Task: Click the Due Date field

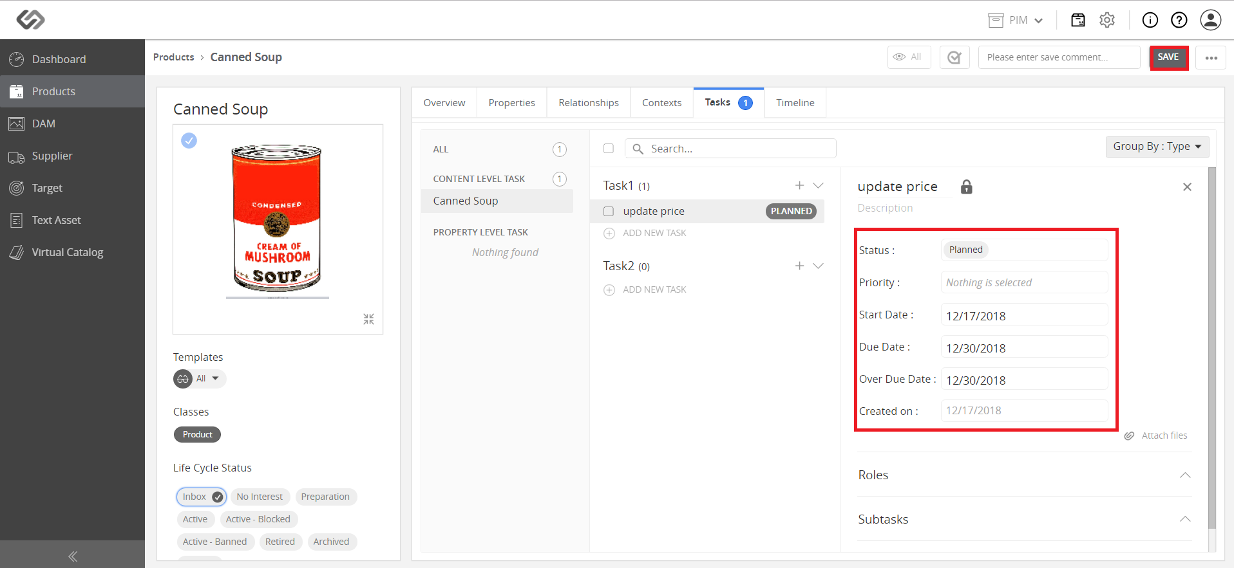Action: (x=1025, y=347)
